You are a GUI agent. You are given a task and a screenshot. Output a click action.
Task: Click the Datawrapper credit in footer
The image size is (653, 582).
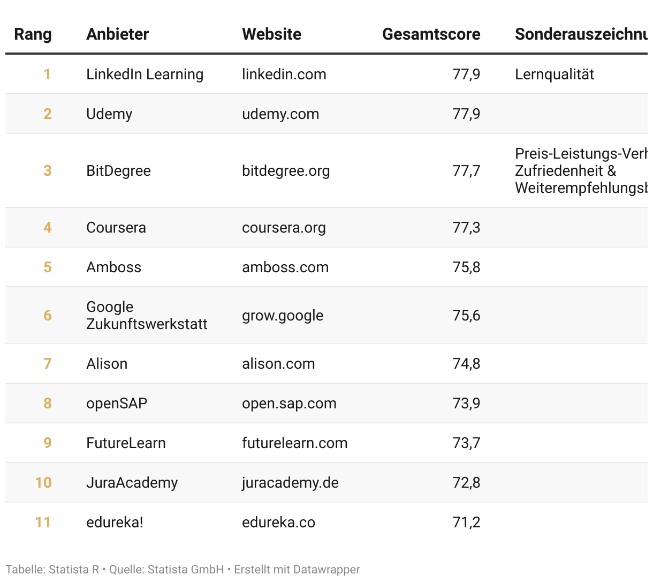point(327,570)
